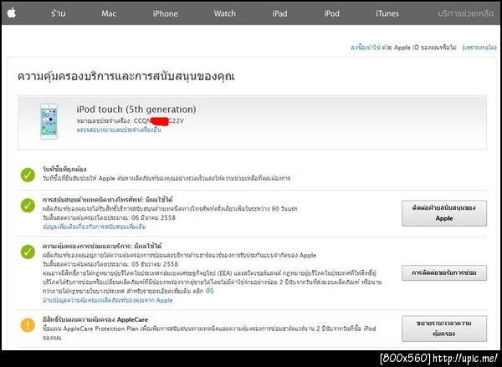The height and width of the screenshot is (367, 502).
Task: Click the serial number text CCQN...G22V
Action: (159, 121)
